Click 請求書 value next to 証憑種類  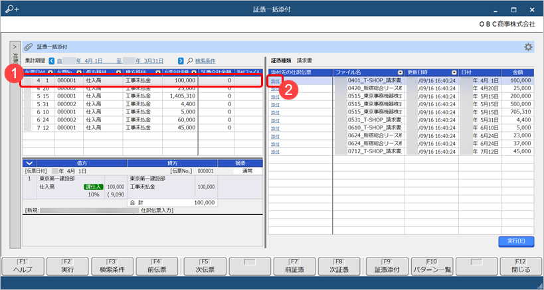click(304, 60)
